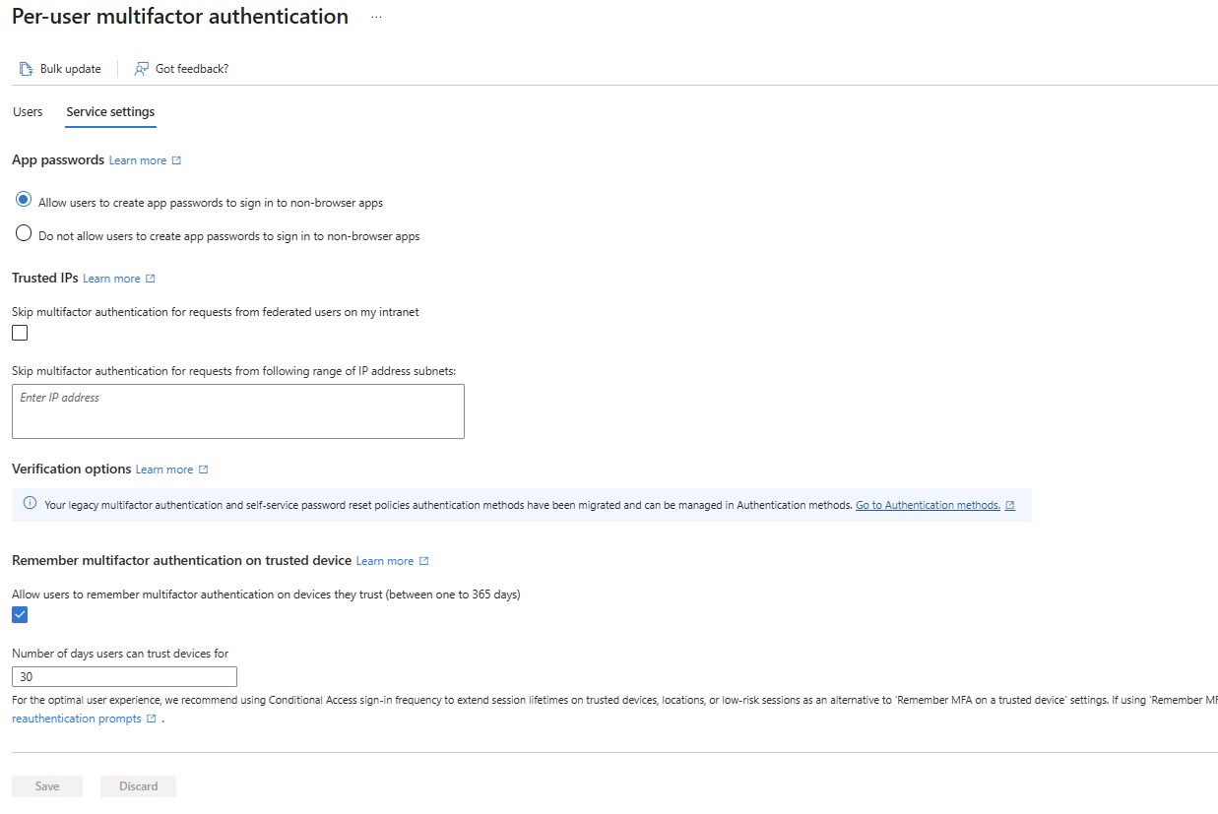Click the Got feedback icon
The height and width of the screenshot is (814, 1218).
pos(142,69)
